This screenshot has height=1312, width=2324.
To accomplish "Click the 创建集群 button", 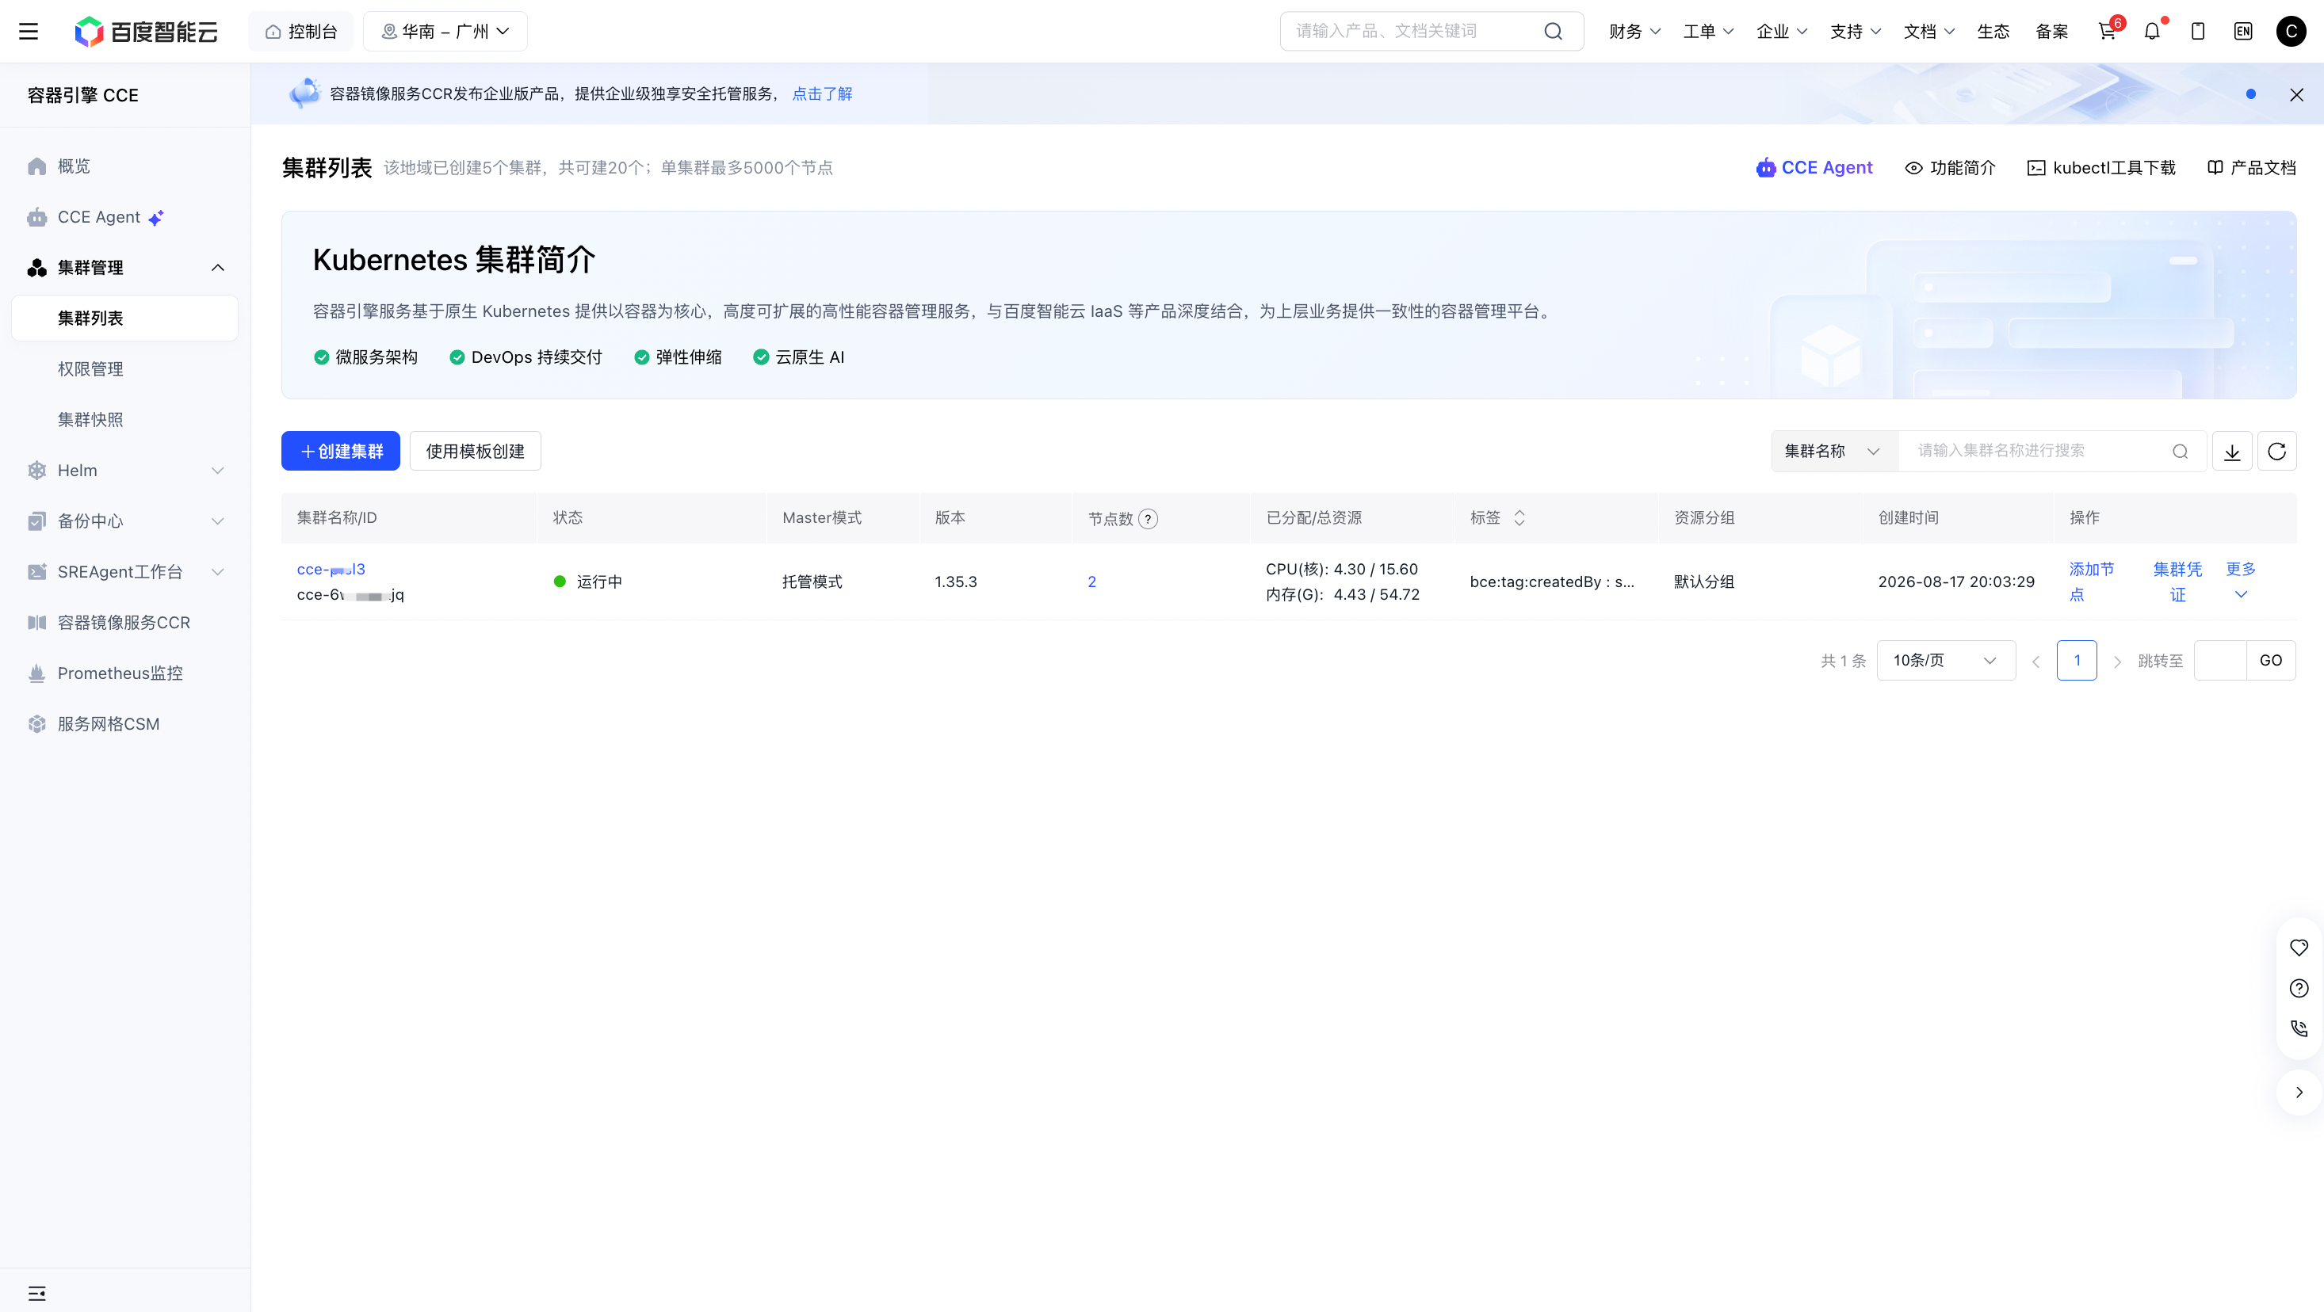I will 341,451.
